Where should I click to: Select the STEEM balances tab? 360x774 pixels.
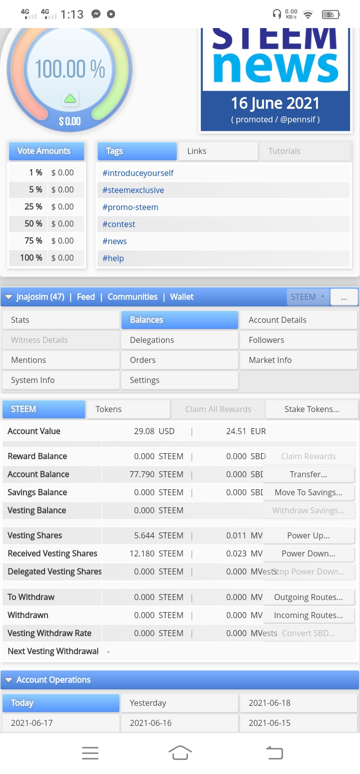pyautogui.click(x=44, y=409)
